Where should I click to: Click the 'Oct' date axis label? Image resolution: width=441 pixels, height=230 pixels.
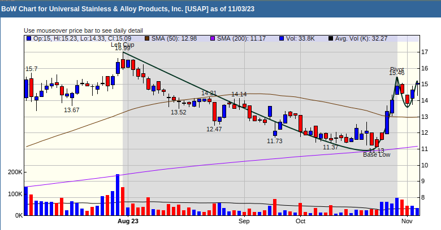click(x=300, y=221)
